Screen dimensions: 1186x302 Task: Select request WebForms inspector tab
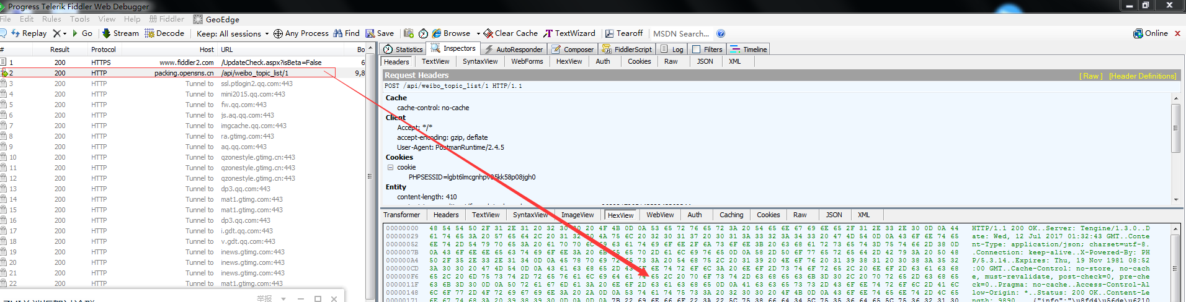527,61
